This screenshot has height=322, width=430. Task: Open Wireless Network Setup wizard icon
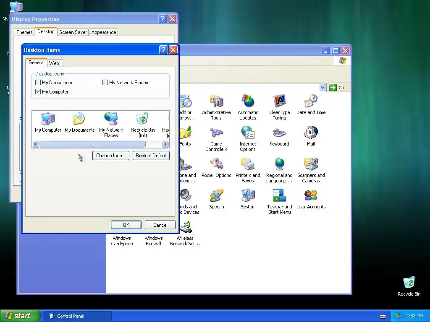coord(185,234)
